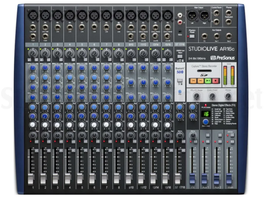Click the white RCA left input jack

tap(180, 16)
